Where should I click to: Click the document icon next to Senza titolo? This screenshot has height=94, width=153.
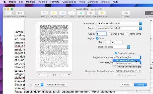pos(74,9)
